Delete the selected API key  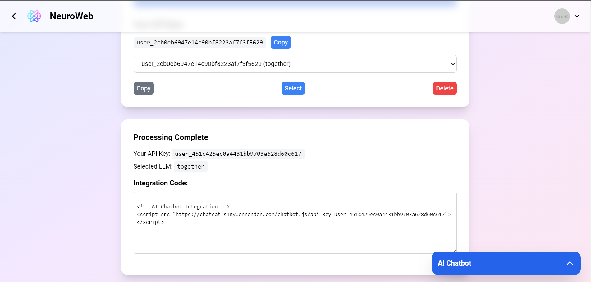(x=445, y=88)
